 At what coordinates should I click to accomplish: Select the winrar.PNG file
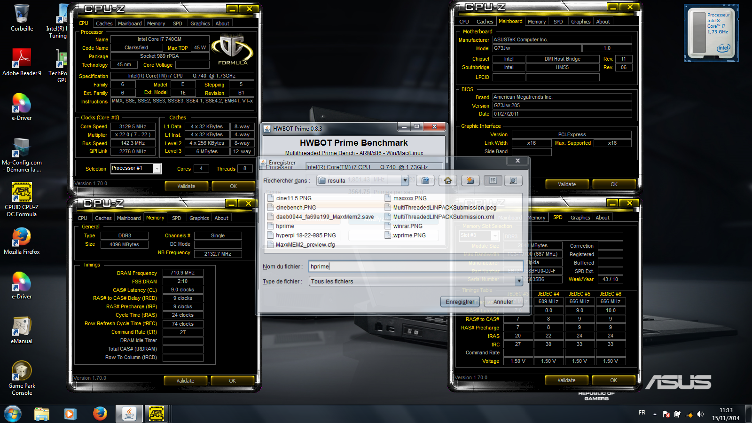[403, 226]
